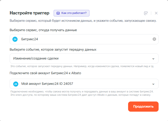Click the "Выберите сервис, откуда получать данные" label
This screenshot has height=121, width=168.
[43, 30]
